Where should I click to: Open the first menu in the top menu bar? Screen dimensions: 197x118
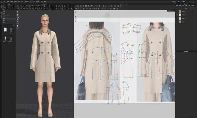(5, 2)
